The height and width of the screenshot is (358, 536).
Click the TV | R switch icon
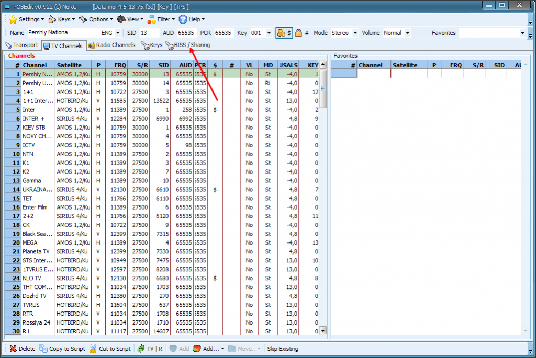(141, 349)
